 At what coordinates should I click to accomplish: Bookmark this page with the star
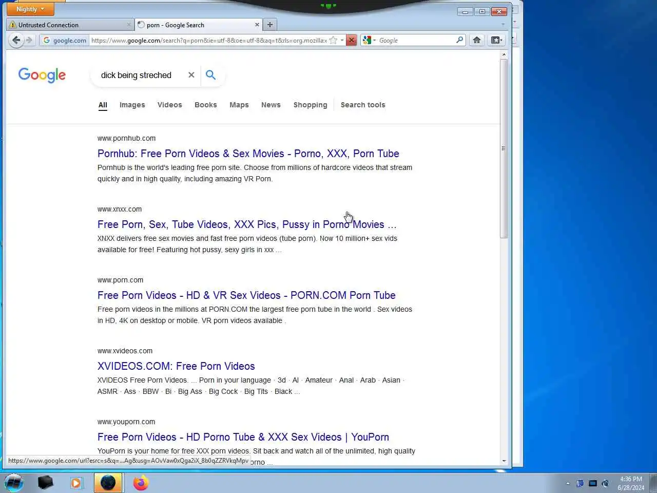coord(333,40)
